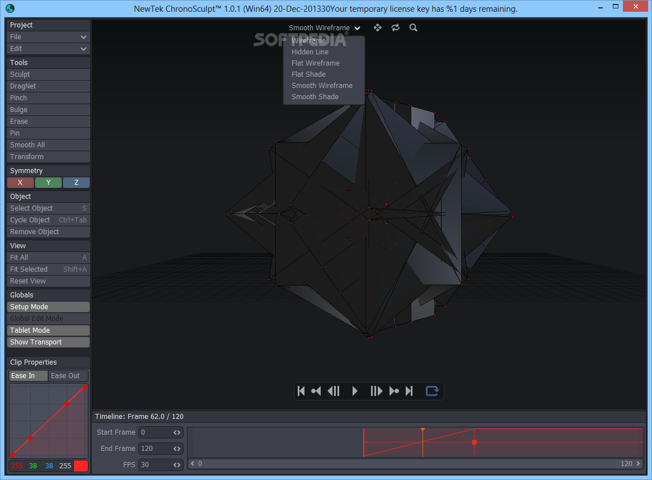Select the Bulge tool

pyautogui.click(x=48, y=109)
